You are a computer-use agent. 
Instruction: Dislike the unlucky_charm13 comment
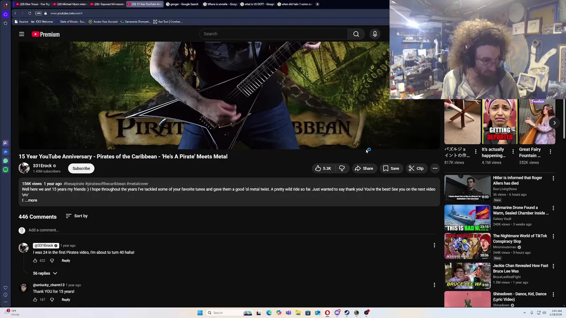click(x=52, y=299)
